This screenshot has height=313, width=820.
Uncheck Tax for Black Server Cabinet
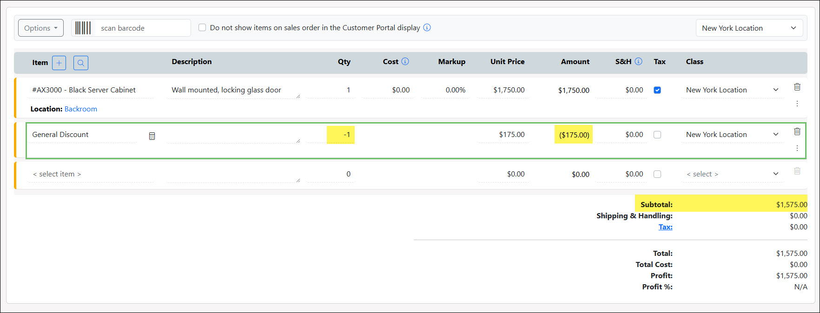click(657, 90)
